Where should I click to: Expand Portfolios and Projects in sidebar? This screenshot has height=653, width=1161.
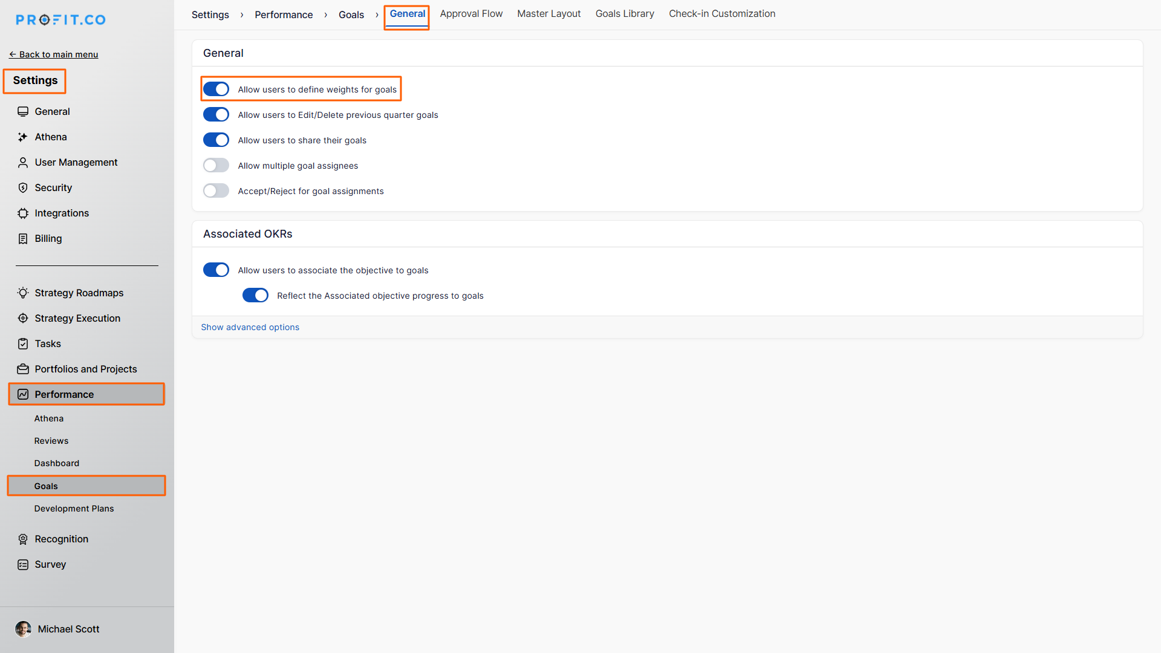pos(85,369)
